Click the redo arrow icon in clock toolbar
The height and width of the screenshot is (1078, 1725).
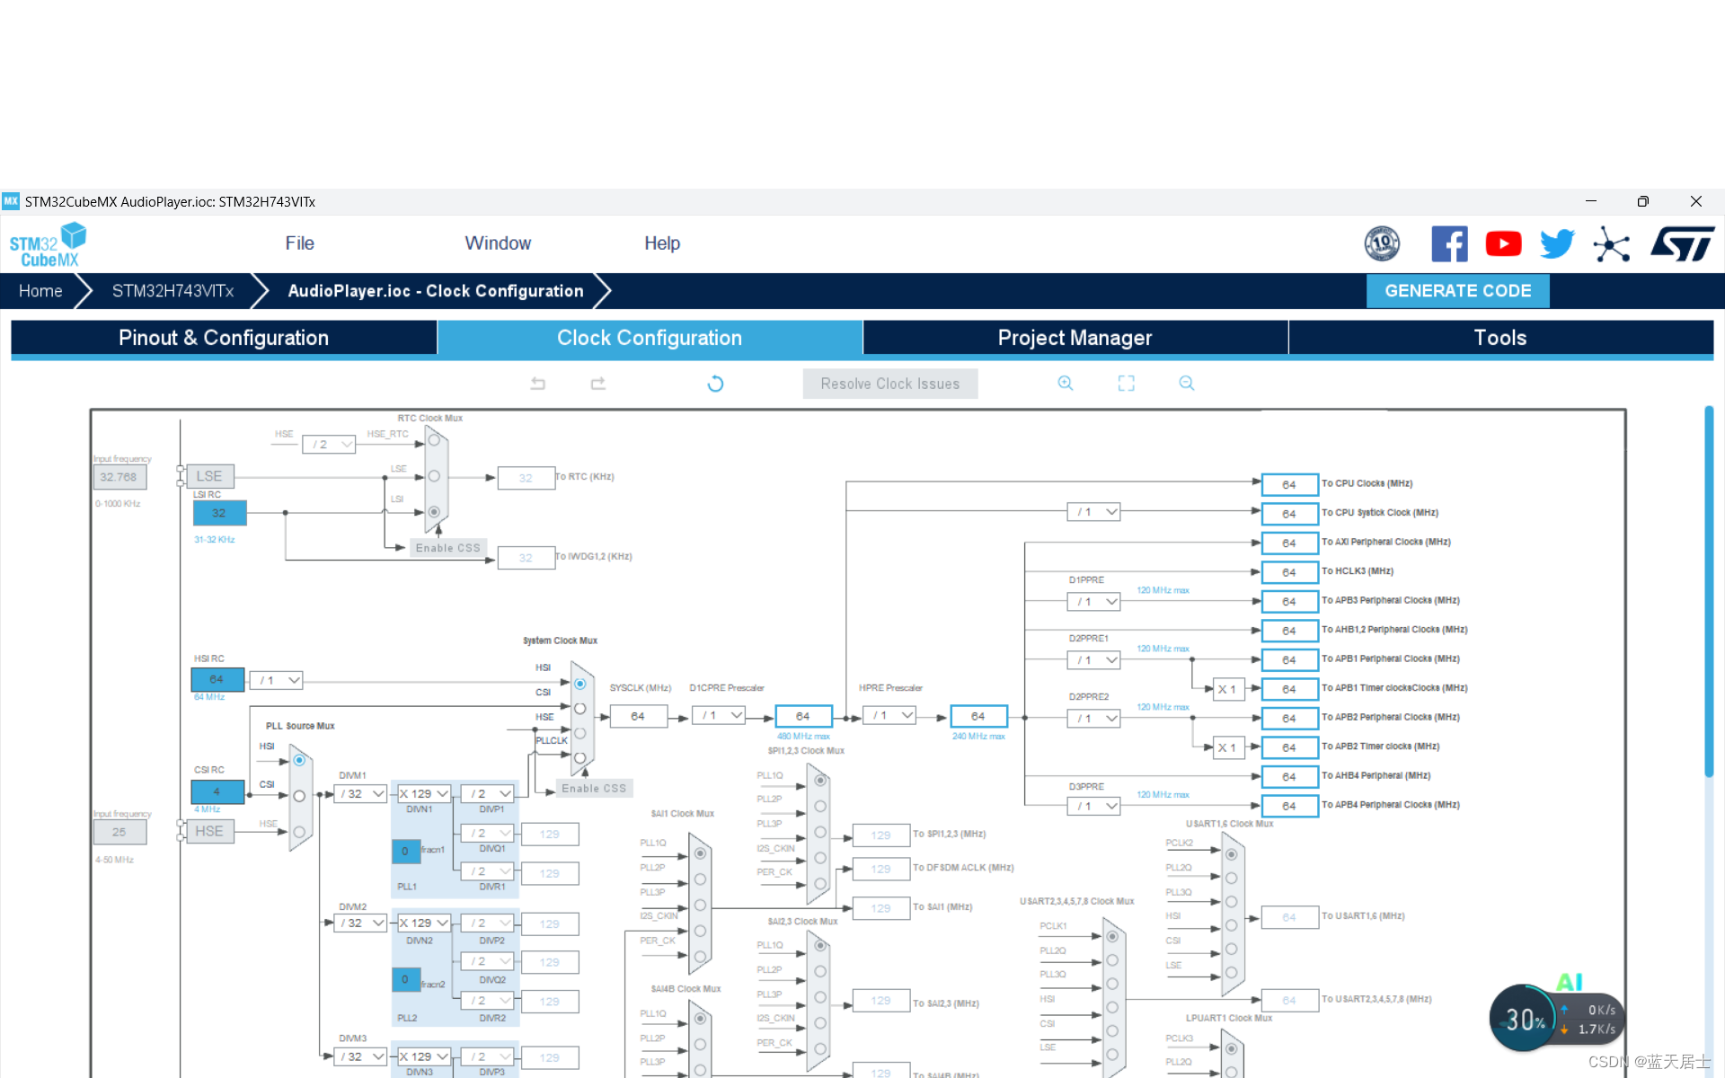point(598,384)
